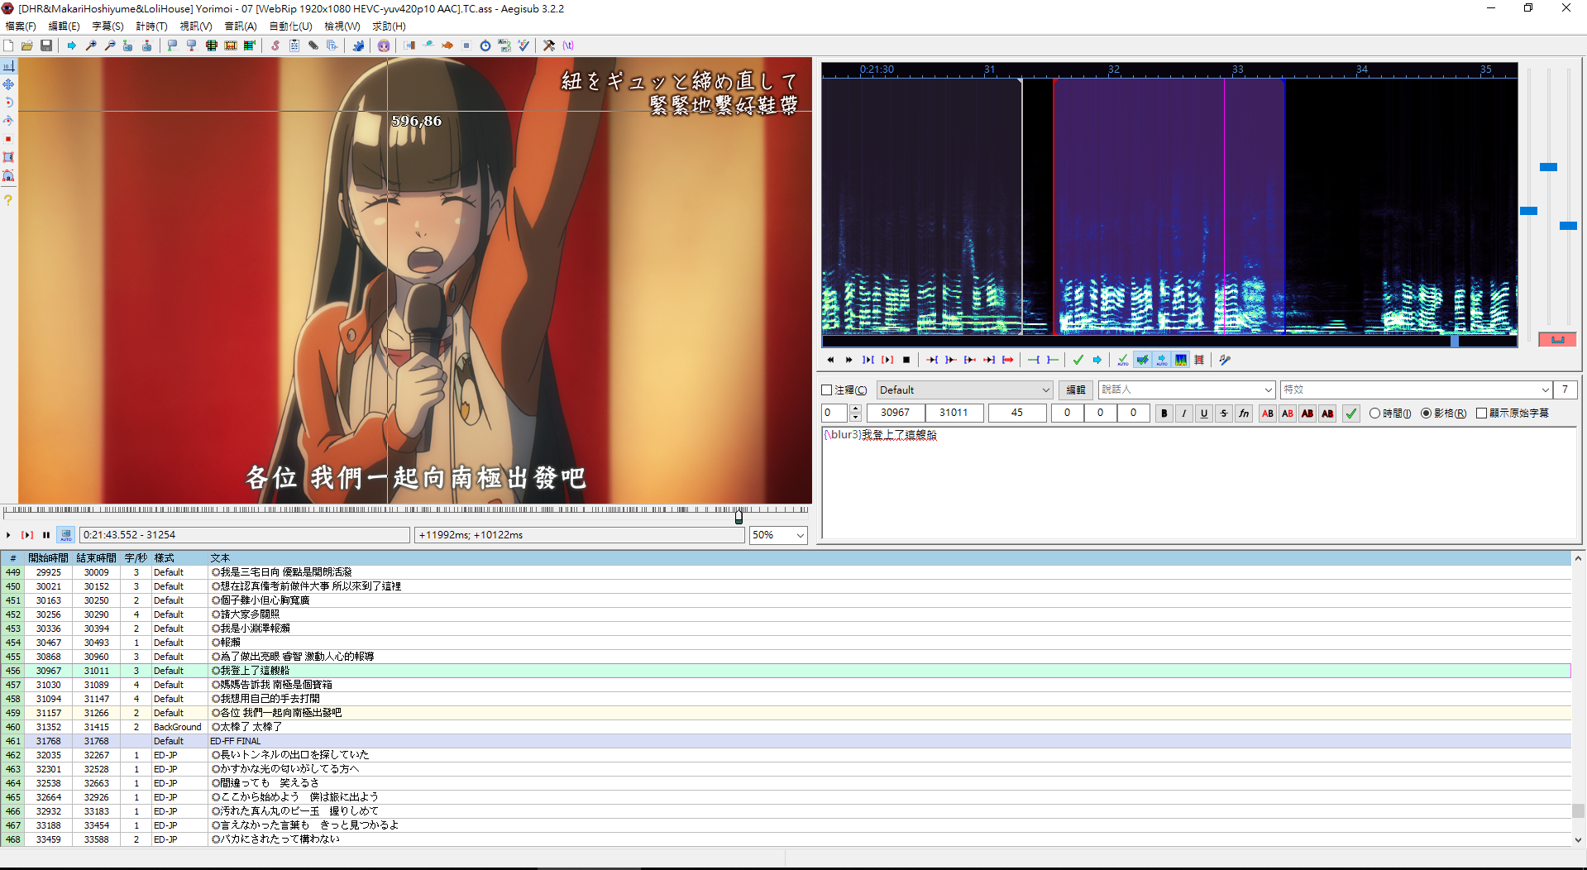Open the 字幕(S) subtitle menu
Image resolution: width=1587 pixels, height=870 pixels.
(x=108, y=26)
